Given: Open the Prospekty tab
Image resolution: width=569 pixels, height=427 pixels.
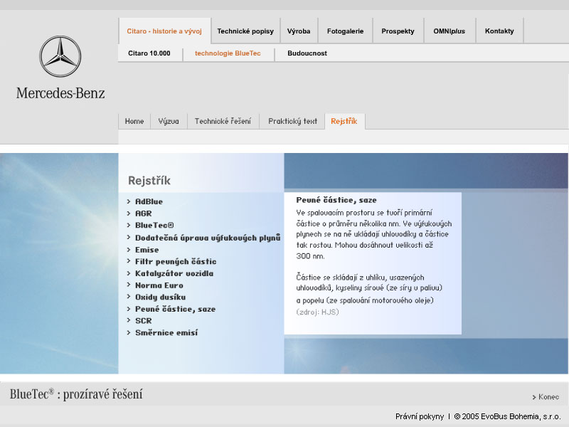Looking at the screenshot, I should (398, 31).
